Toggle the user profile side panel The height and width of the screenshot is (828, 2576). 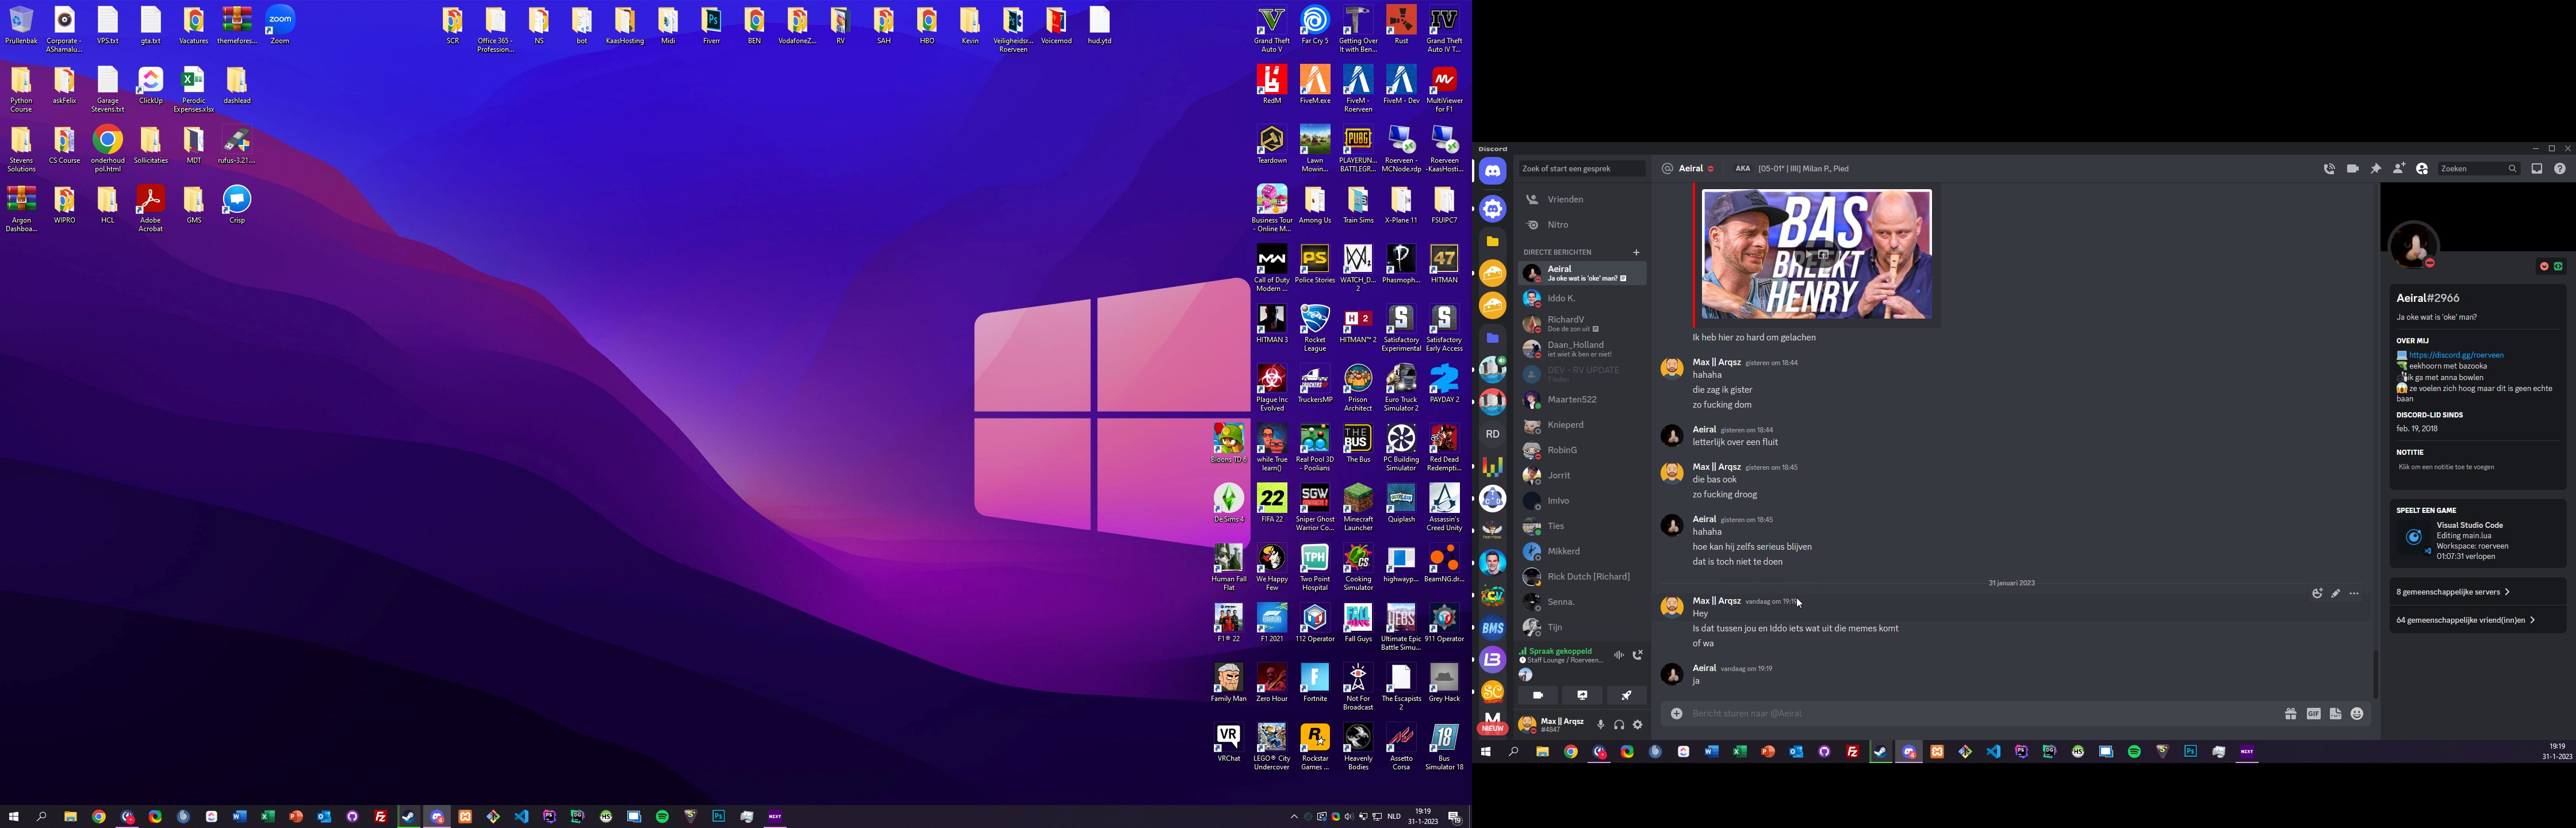point(2422,169)
